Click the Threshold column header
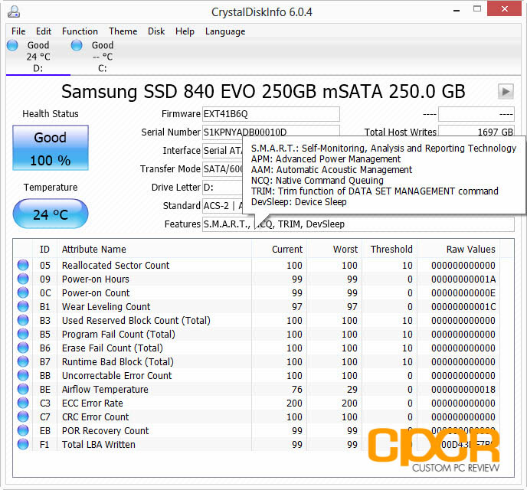 pyautogui.click(x=390, y=249)
